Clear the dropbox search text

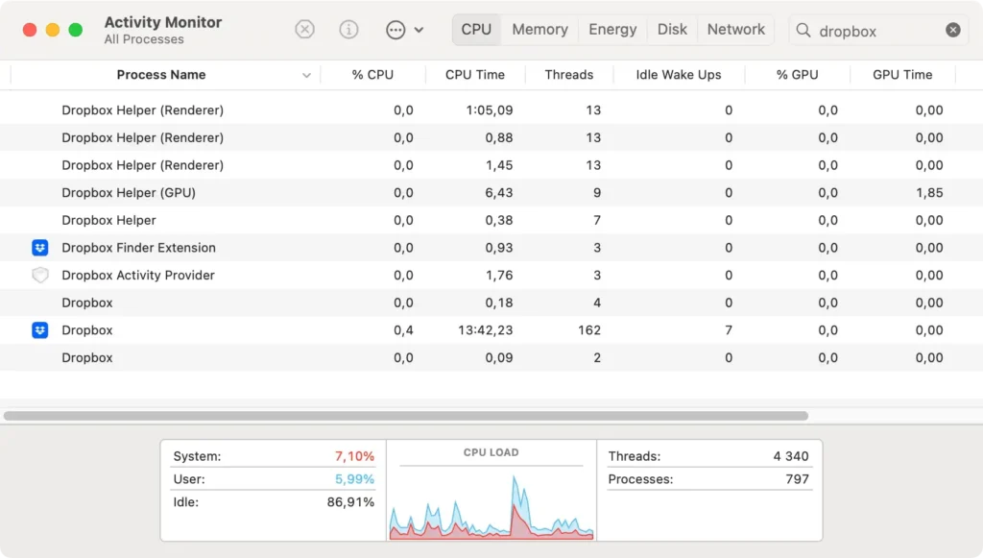pyautogui.click(x=953, y=30)
